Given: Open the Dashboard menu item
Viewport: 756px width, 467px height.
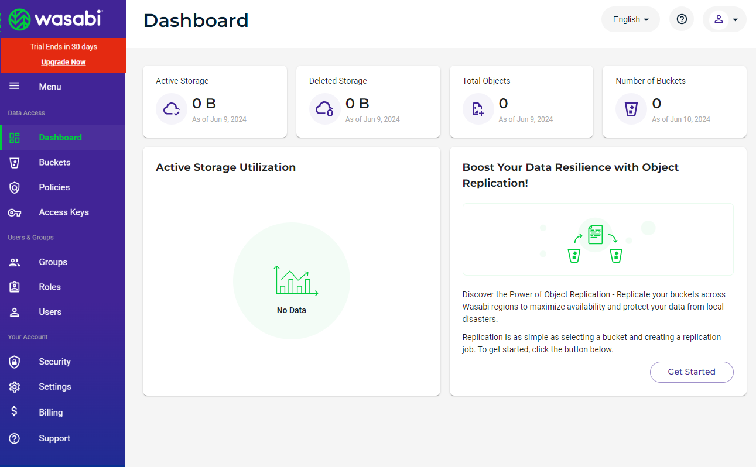Looking at the screenshot, I should coord(63,138).
